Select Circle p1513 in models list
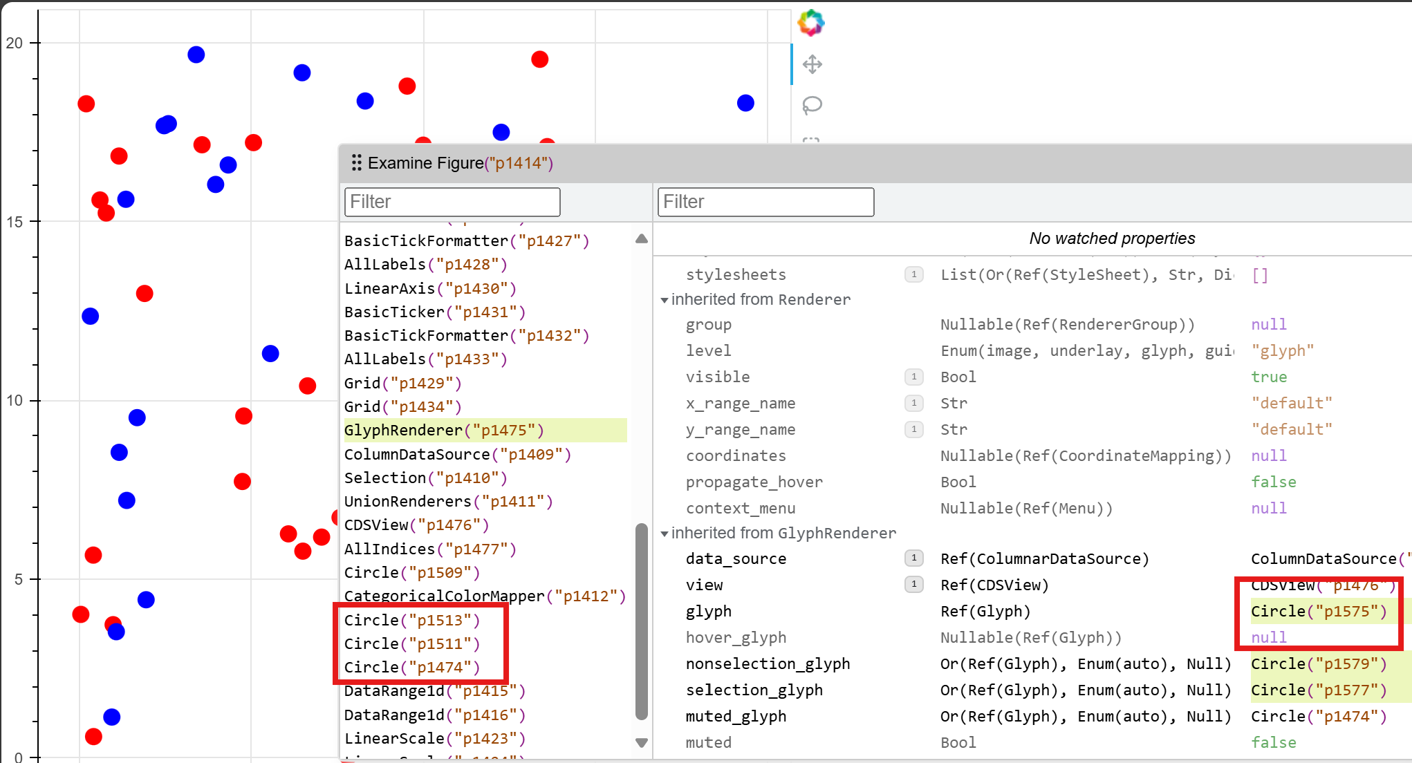1412x763 pixels. pyautogui.click(x=411, y=620)
